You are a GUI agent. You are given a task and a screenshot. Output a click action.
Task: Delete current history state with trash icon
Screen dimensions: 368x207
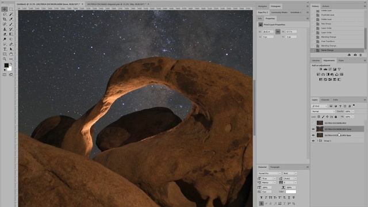361,55
